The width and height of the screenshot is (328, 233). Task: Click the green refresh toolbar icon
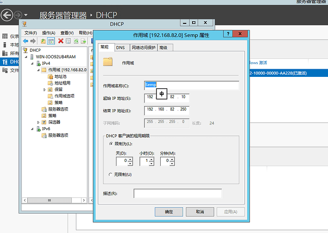(x=76, y=41)
